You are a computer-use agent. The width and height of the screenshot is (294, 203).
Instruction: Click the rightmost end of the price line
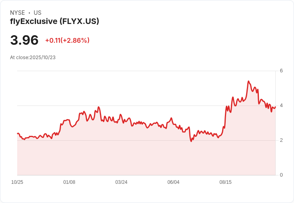point(275,107)
